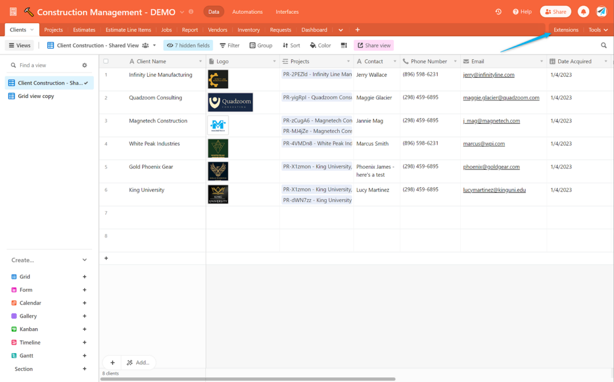Collapse the Create... section chevron
This screenshot has height=382, width=614.
point(84,260)
